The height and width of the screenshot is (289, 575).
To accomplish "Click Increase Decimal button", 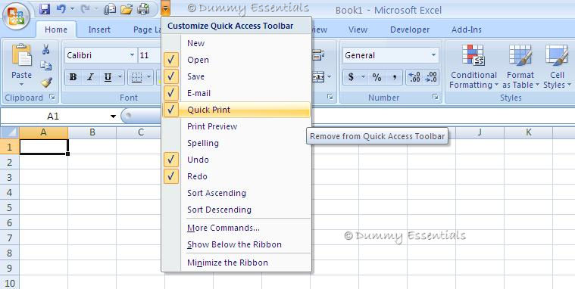I will point(414,77).
